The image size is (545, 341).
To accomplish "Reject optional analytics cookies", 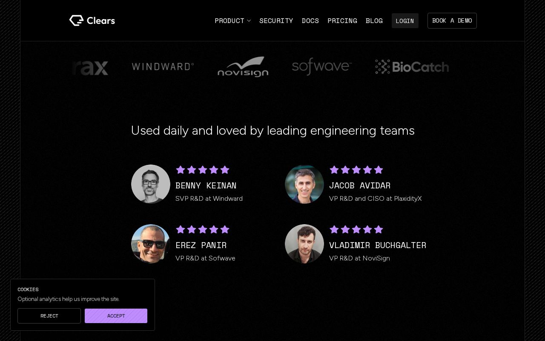I will point(49,316).
